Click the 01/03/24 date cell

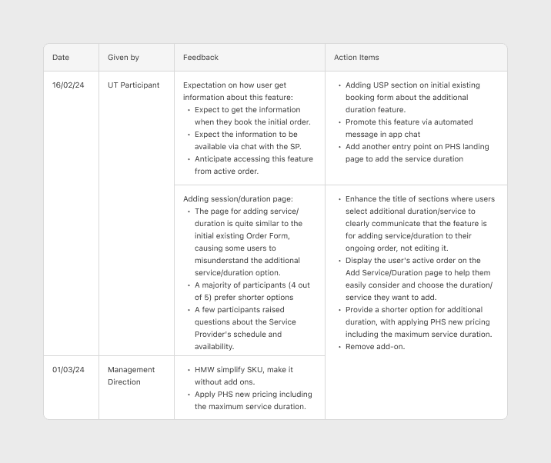tap(68, 370)
